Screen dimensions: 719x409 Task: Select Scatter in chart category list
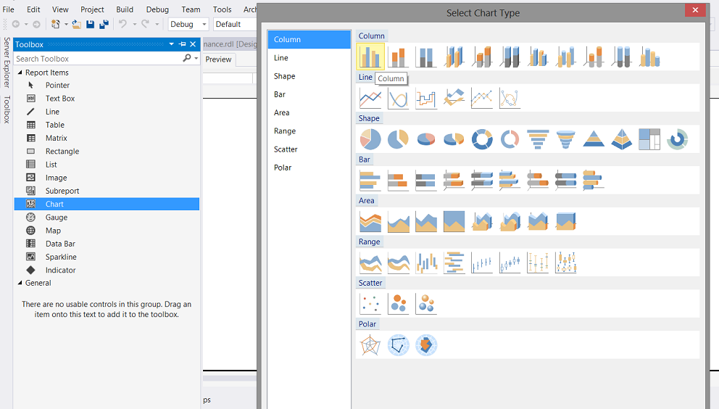[309, 149]
